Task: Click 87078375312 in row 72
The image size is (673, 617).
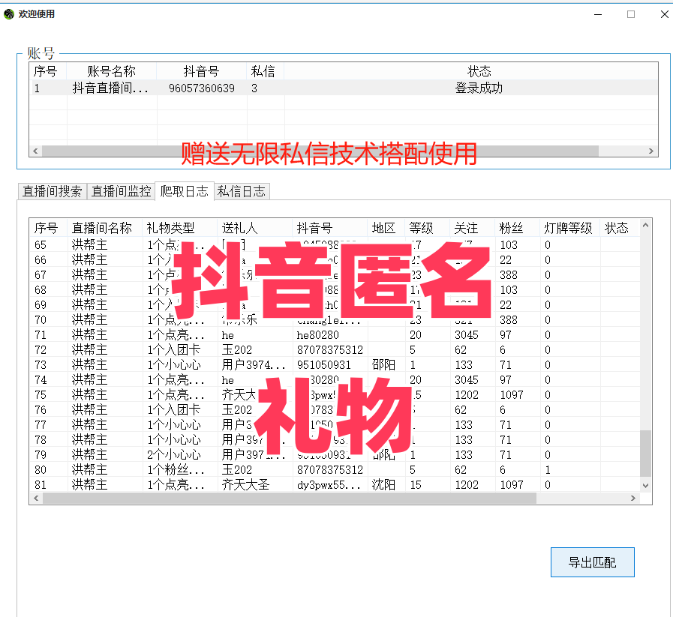Action: click(x=330, y=350)
